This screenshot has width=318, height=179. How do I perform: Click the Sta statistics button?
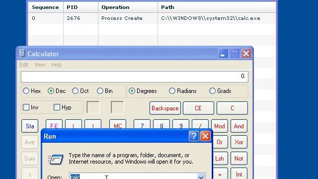coord(30,126)
